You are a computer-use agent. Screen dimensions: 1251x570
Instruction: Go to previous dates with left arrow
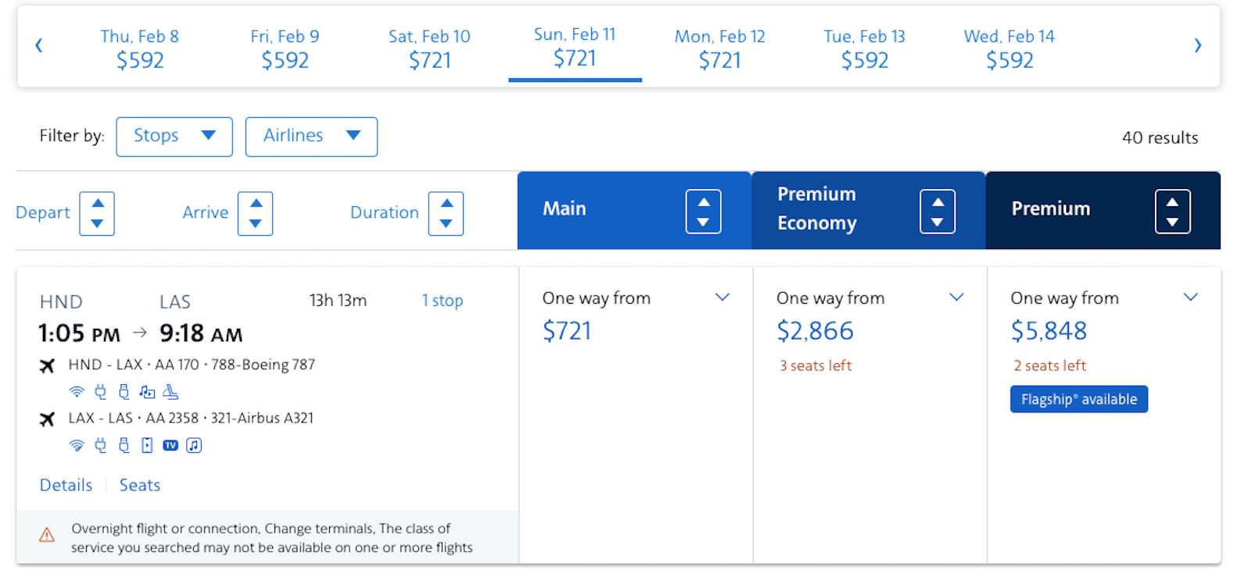(x=39, y=45)
